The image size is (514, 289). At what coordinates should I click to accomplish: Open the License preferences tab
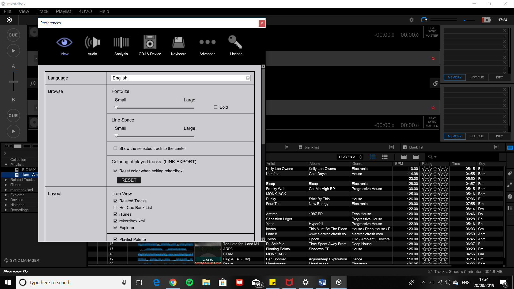pyautogui.click(x=236, y=46)
